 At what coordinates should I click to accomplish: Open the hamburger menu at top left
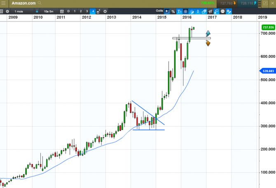coord(3,3)
